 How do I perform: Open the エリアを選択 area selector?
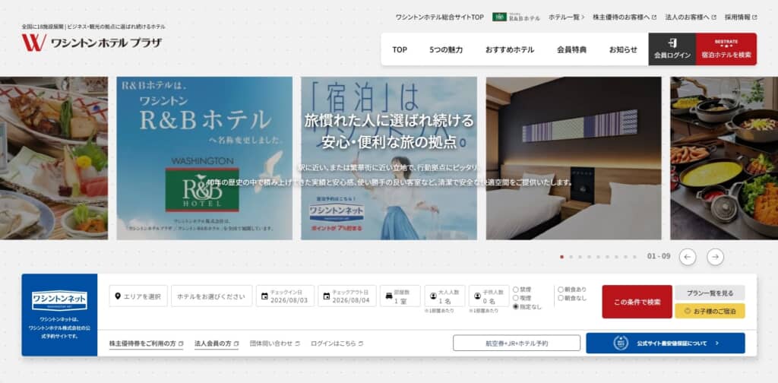click(138, 296)
